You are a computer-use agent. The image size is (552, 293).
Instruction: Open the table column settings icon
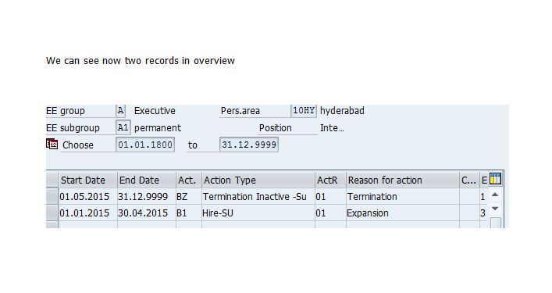495,179
